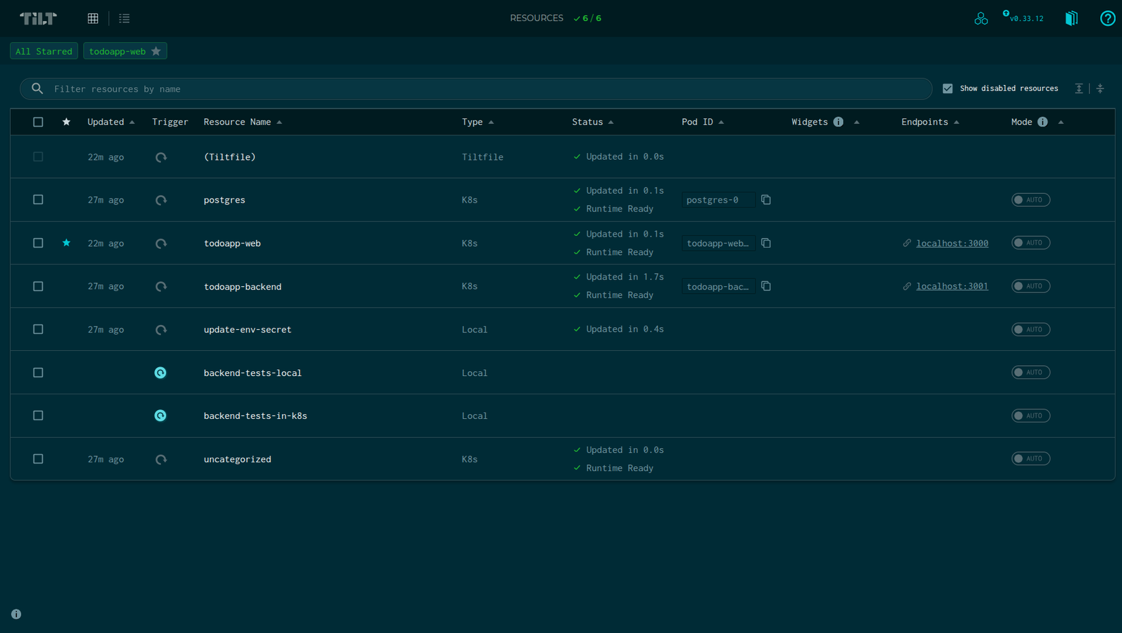Click the expand all groups icon
Image resolution: width=1122 pixels, height=633 pixels.
point(1079,88)
